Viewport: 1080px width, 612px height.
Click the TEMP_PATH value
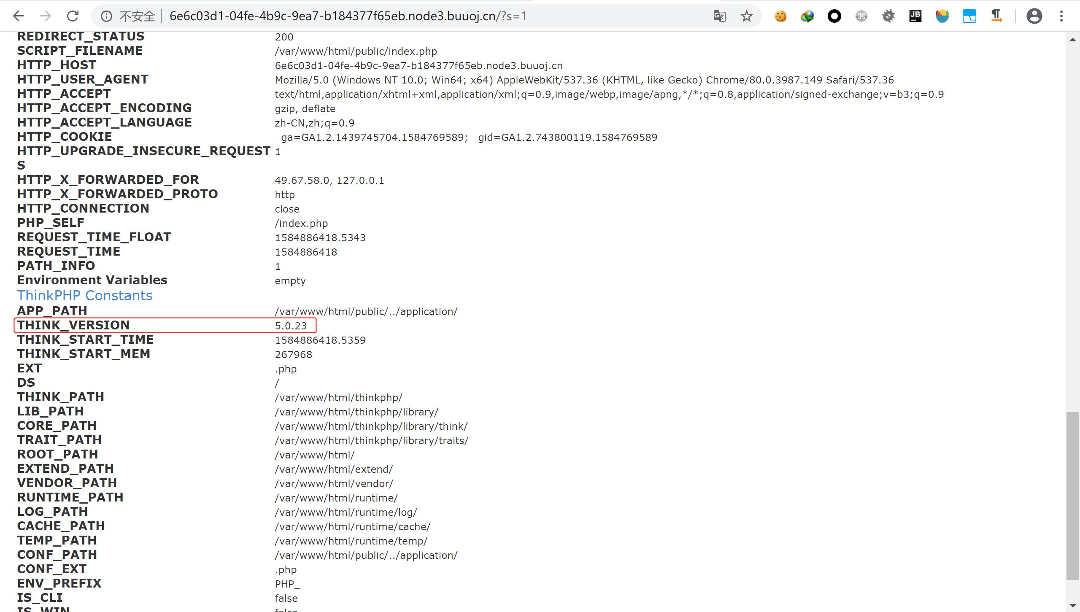(x=351, y=541)
